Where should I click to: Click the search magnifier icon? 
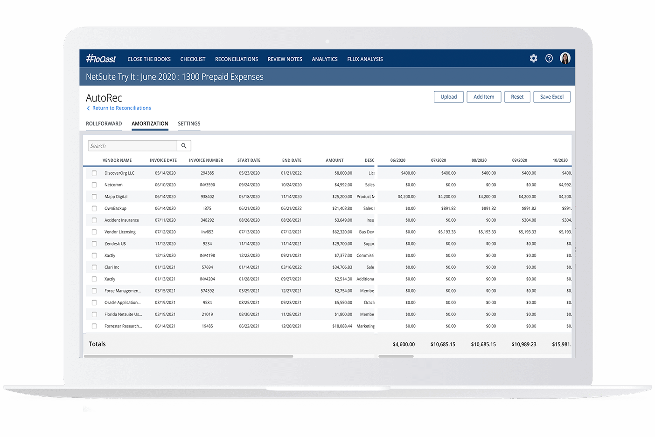[x=184, y=146]
